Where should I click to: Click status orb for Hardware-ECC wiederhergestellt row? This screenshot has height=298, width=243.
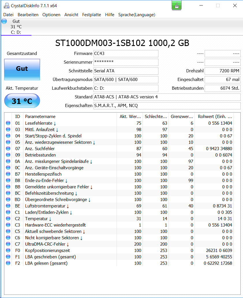8,225
